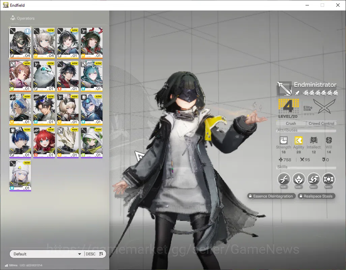Click the six-star rarity indicator

[320, 93]
